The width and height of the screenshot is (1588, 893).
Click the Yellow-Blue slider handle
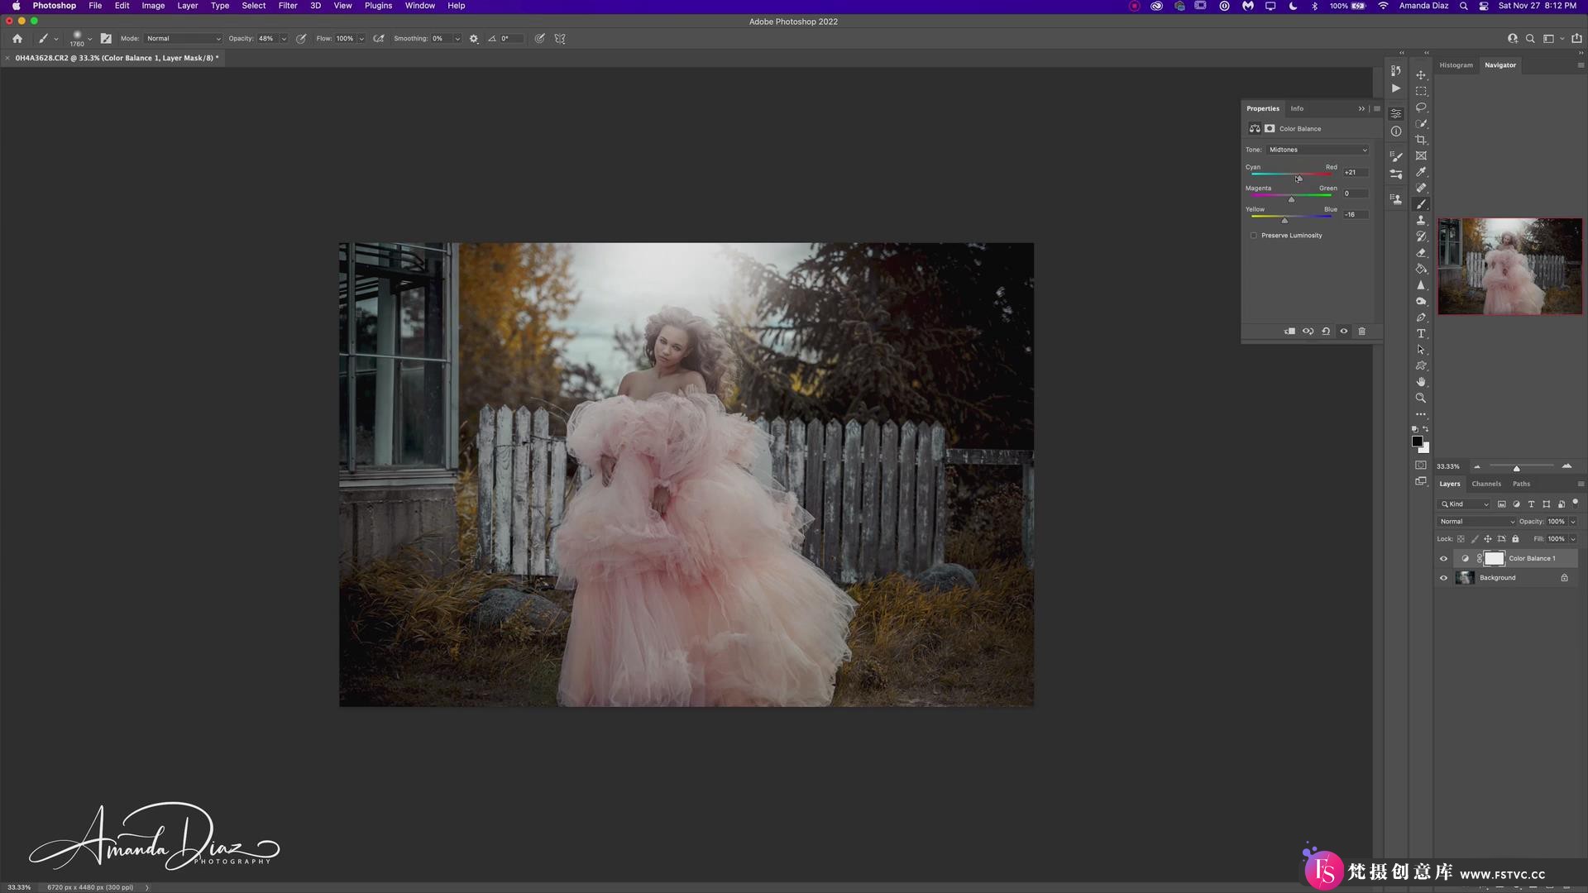1284,221
